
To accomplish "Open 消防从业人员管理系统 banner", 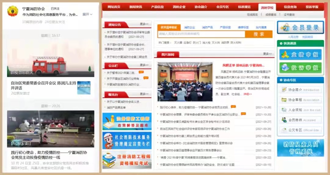I will tap(300, 148).
